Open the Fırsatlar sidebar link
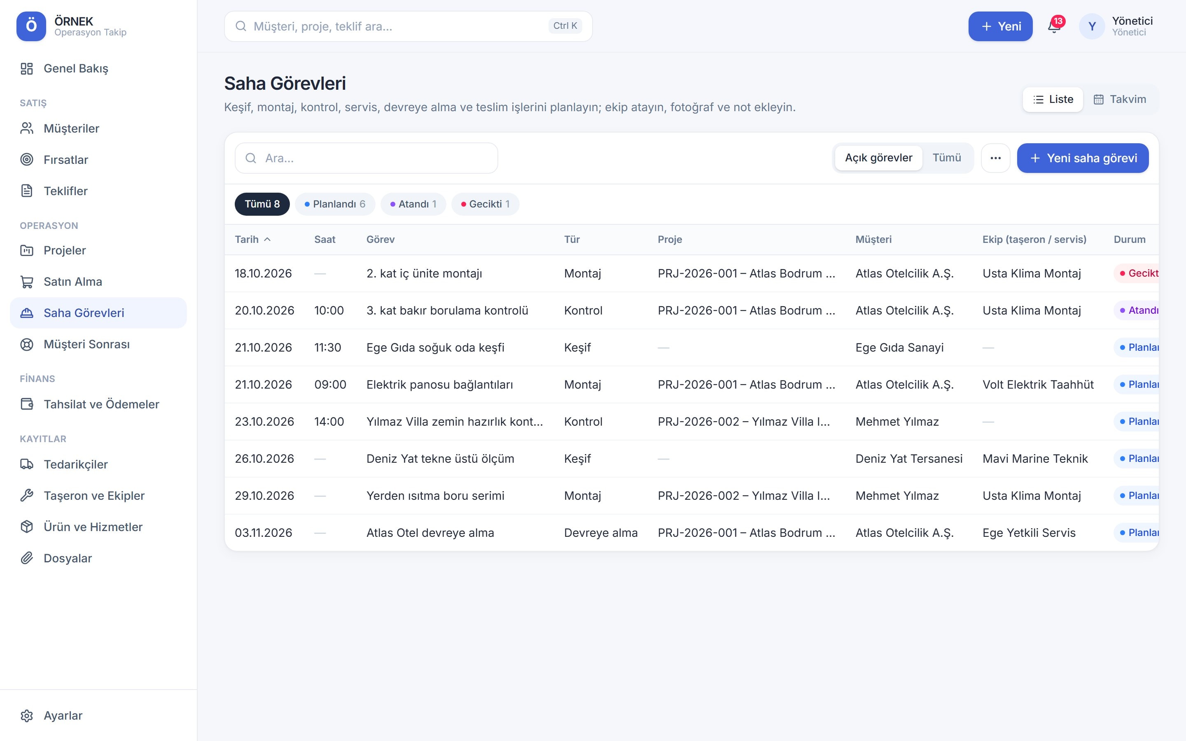Screen dimensions: 1186x741 pyautogui.click(x=98, y=160)
